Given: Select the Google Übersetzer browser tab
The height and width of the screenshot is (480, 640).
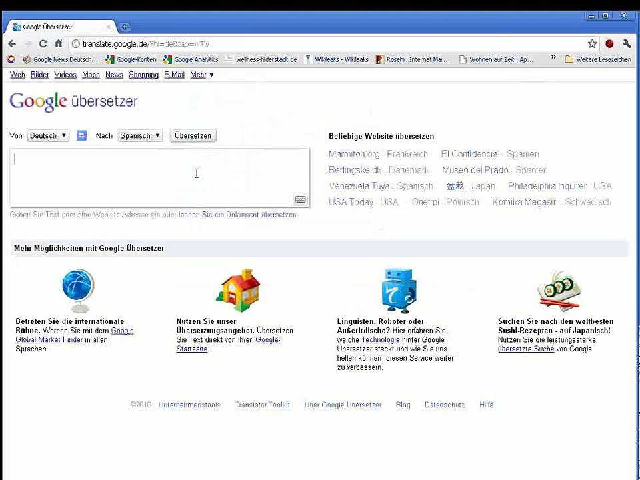Looking at the screenshot, I should click(61, 27).
